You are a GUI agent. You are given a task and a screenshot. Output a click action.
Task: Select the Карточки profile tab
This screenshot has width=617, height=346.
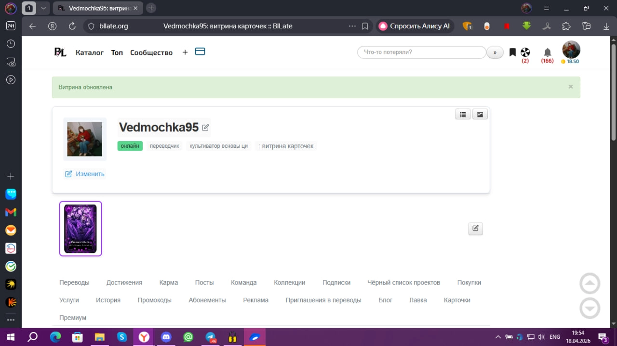(457, 300)
